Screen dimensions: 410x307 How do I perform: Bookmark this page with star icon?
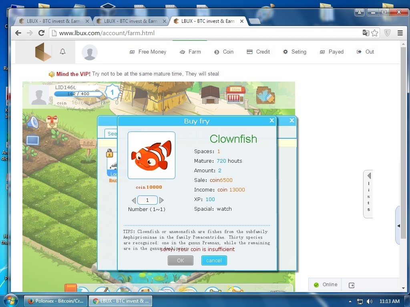pyautogui.click(x=374, y=33)
